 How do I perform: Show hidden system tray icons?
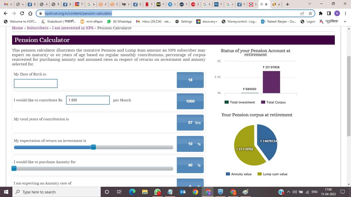289,192
